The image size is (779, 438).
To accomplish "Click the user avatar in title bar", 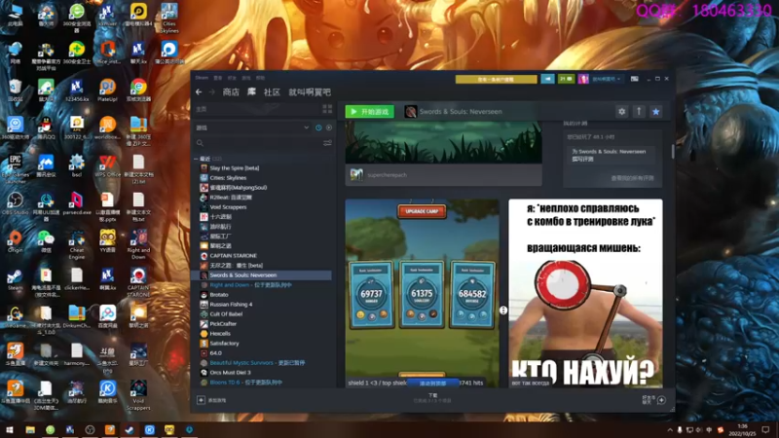I will point(583,79).
